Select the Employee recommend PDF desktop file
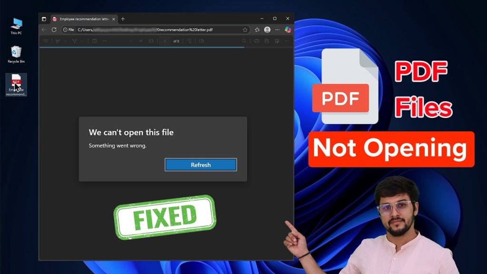 tap(16, 85)
